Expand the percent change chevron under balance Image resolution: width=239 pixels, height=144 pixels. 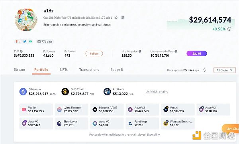(229, 29)
